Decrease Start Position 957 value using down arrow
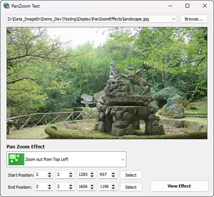The image size is (214, 197). point(113,176)
